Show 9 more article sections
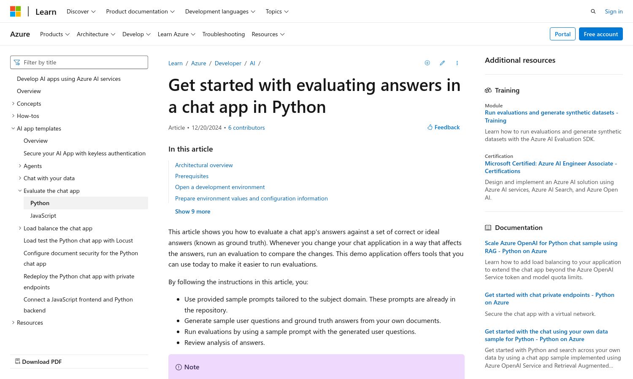The width and height of the screenshot is (633, 379). point(192,211)
